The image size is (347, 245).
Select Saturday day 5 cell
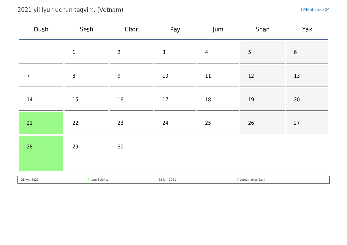click(x=262, y=52)
